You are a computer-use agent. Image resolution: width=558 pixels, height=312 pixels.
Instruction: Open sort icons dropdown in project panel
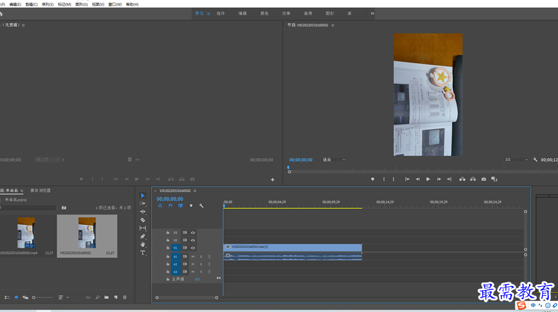coord(63,297)
